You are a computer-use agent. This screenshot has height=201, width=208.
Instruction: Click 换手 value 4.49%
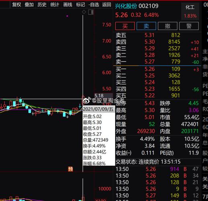pos(147,139)
